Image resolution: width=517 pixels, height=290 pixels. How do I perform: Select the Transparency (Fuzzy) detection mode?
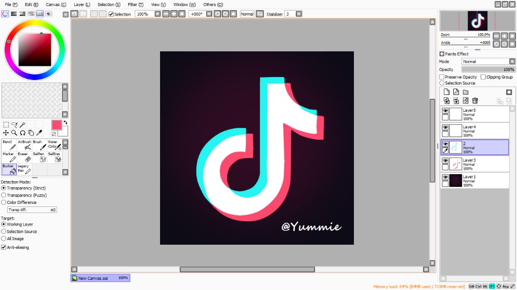tap(5, 195)
